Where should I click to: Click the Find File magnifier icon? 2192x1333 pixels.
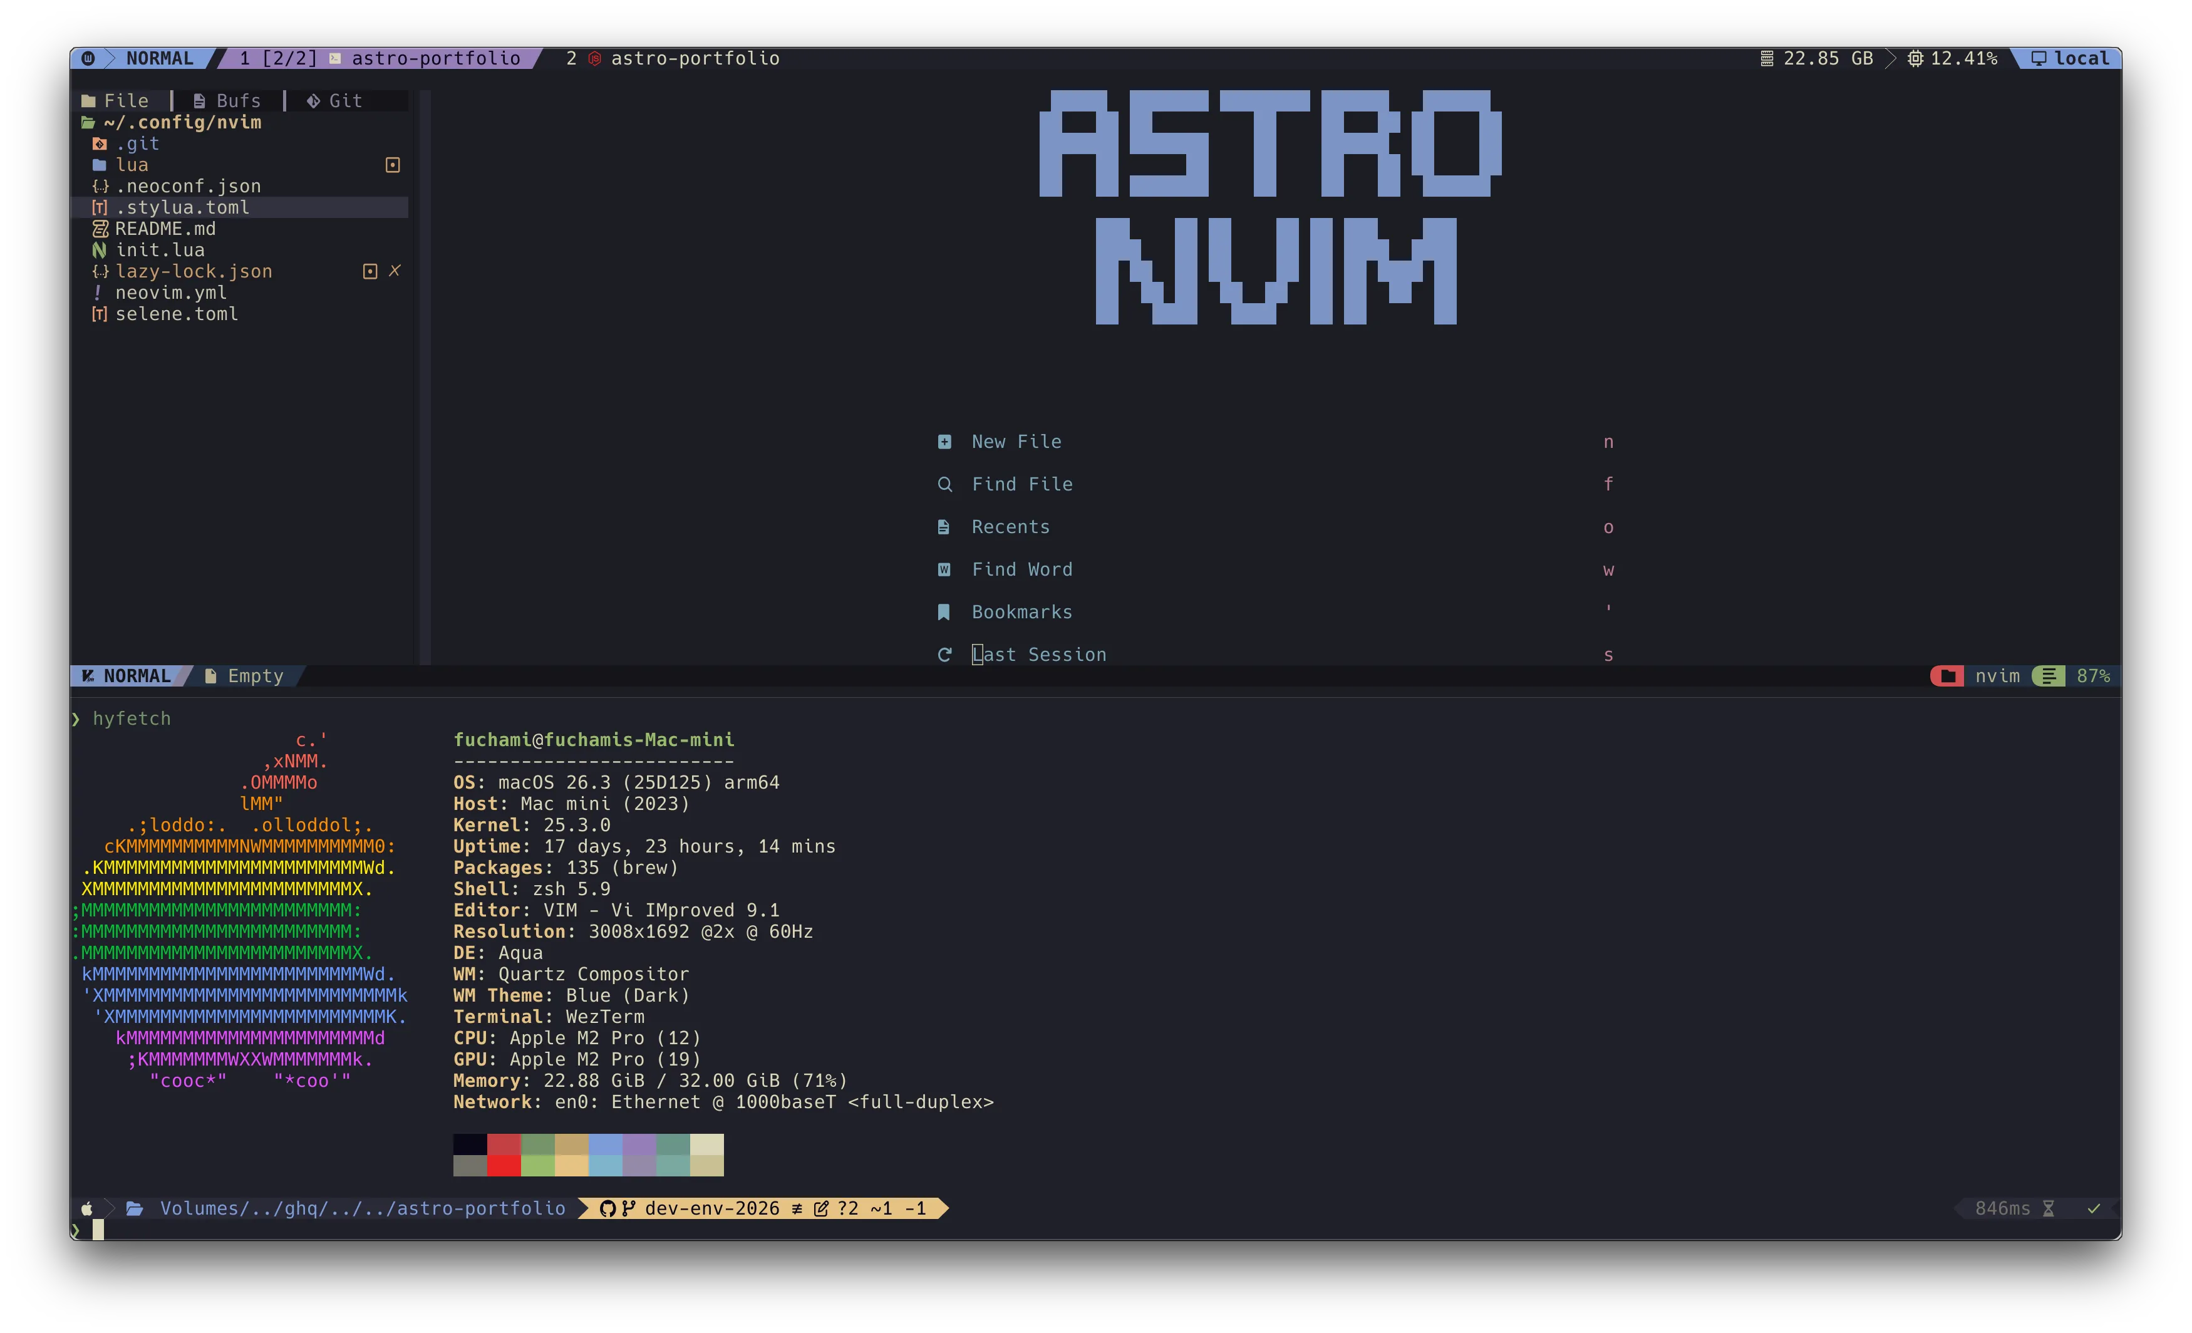(x=945, y=484)
